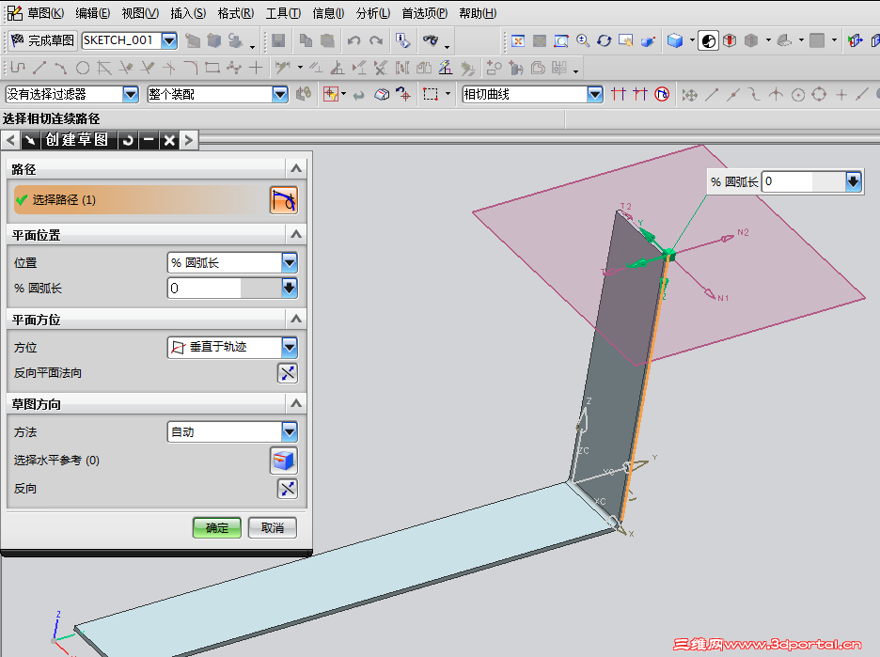Select the profile curve tool
Viewport: 880px width, 657px height.
18,68
